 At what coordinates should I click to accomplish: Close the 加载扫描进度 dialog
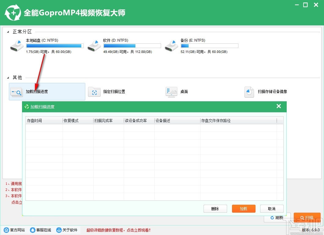(278, 106)
